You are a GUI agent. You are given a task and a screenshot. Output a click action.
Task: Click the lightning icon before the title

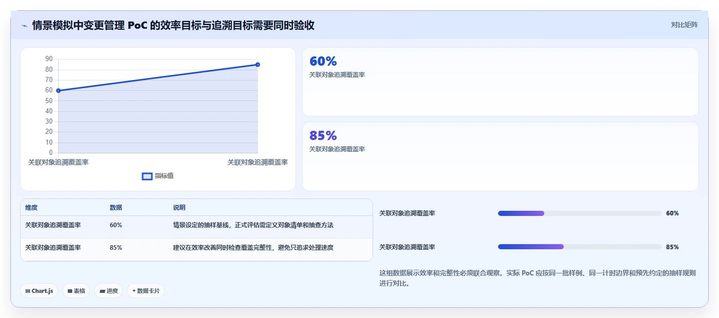[x=24, y=26]
